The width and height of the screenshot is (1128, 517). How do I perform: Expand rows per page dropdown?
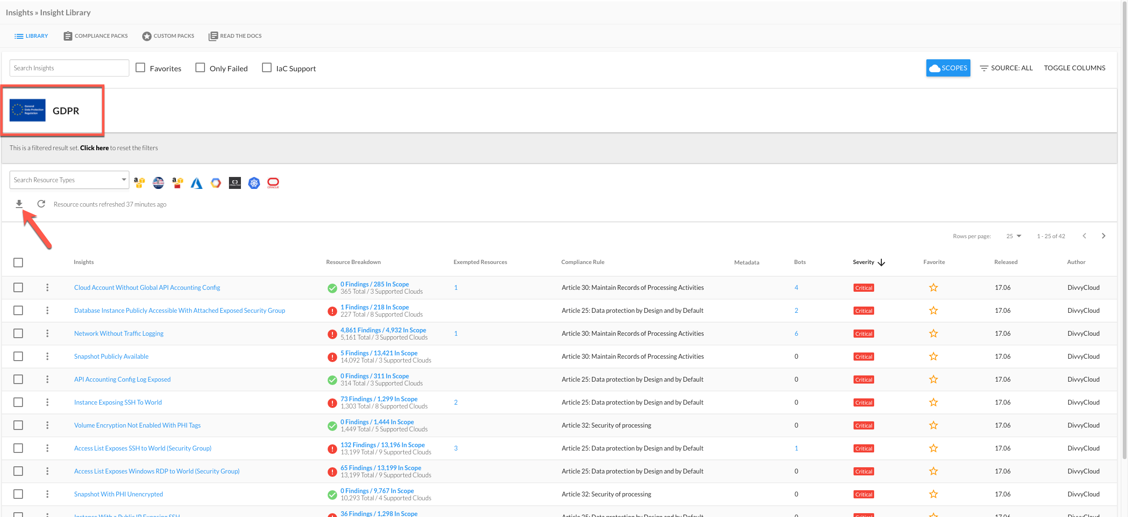[x=1014, y=236]
